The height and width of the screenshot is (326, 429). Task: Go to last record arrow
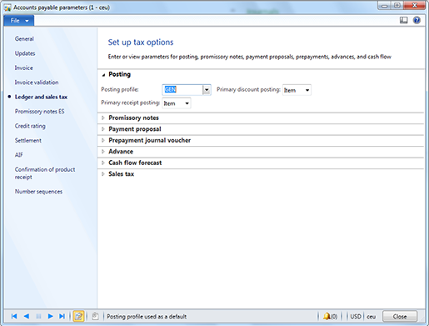(62, 316)
